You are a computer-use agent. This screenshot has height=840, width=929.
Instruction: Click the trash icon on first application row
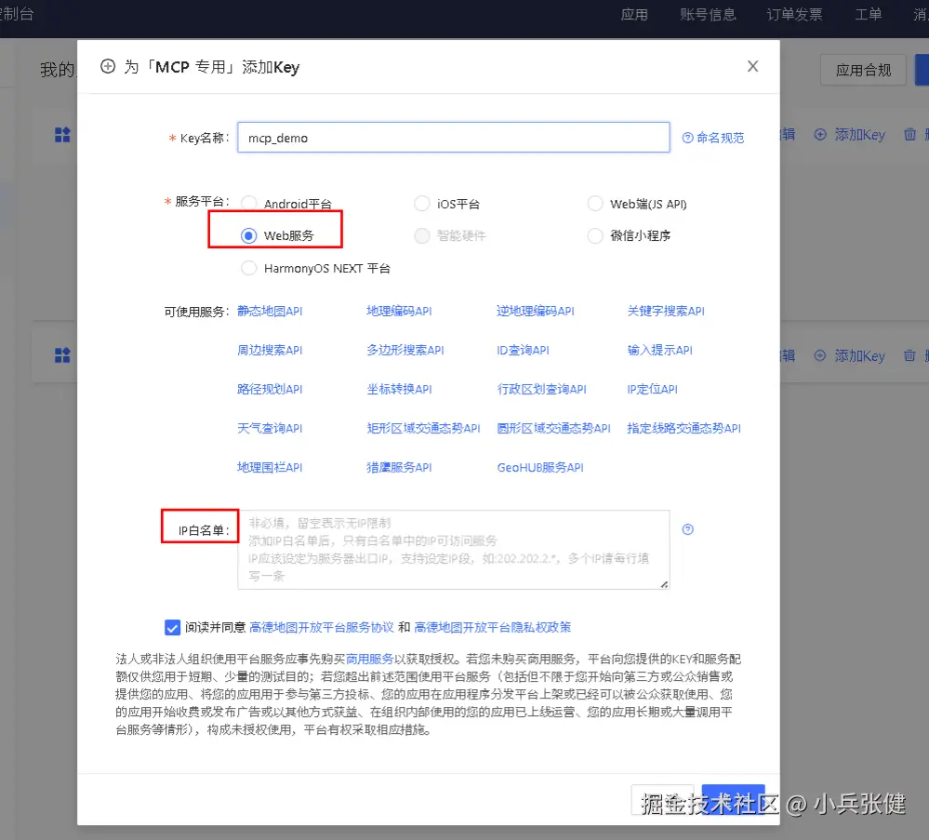[x=910, y=135]
